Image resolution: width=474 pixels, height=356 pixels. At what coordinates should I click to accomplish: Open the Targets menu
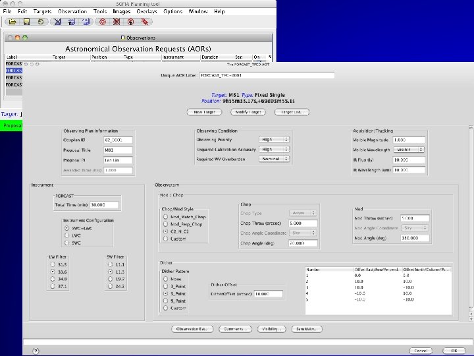[42, 11]
